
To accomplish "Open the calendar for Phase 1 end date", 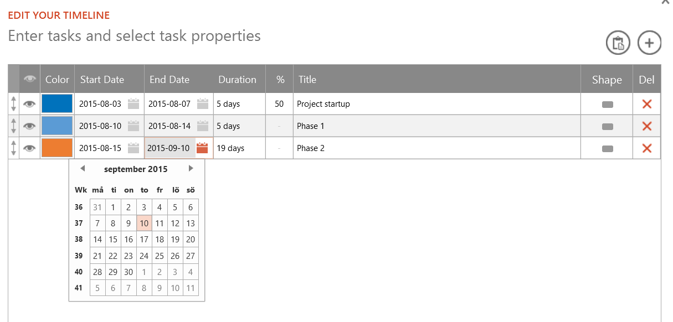I will pos(203,126).
